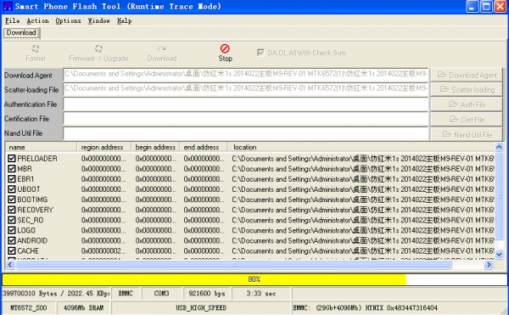Click the USB_HIGH_SPEED status entry
Viewport: 509px width, 315px height.
201,308
